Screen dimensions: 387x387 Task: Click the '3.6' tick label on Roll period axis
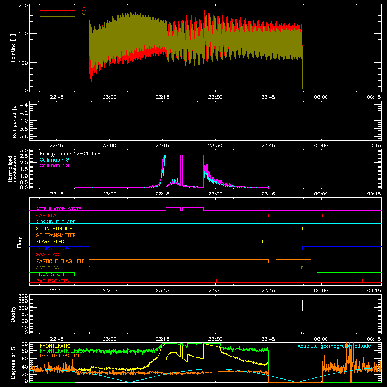point(24,136)
